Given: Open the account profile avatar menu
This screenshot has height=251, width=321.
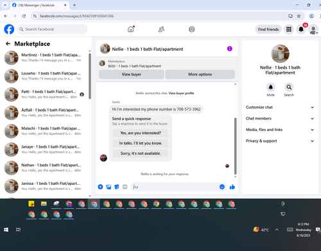Looking at the screenshot, I should 313,30.
